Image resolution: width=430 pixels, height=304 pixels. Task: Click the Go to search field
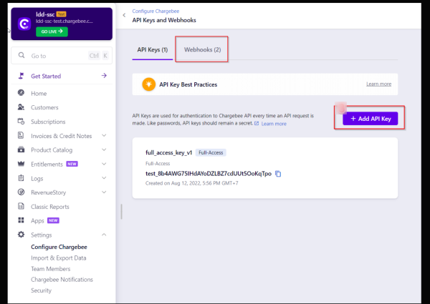[x=62, y=56]
